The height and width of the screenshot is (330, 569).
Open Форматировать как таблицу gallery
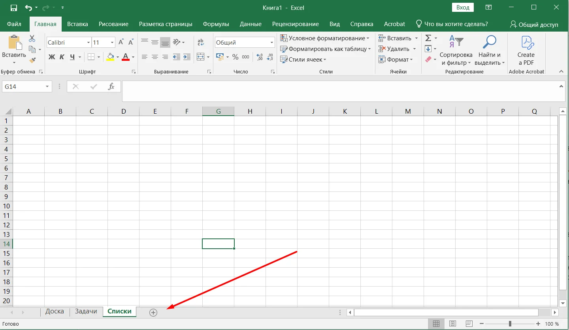[326, 49]
